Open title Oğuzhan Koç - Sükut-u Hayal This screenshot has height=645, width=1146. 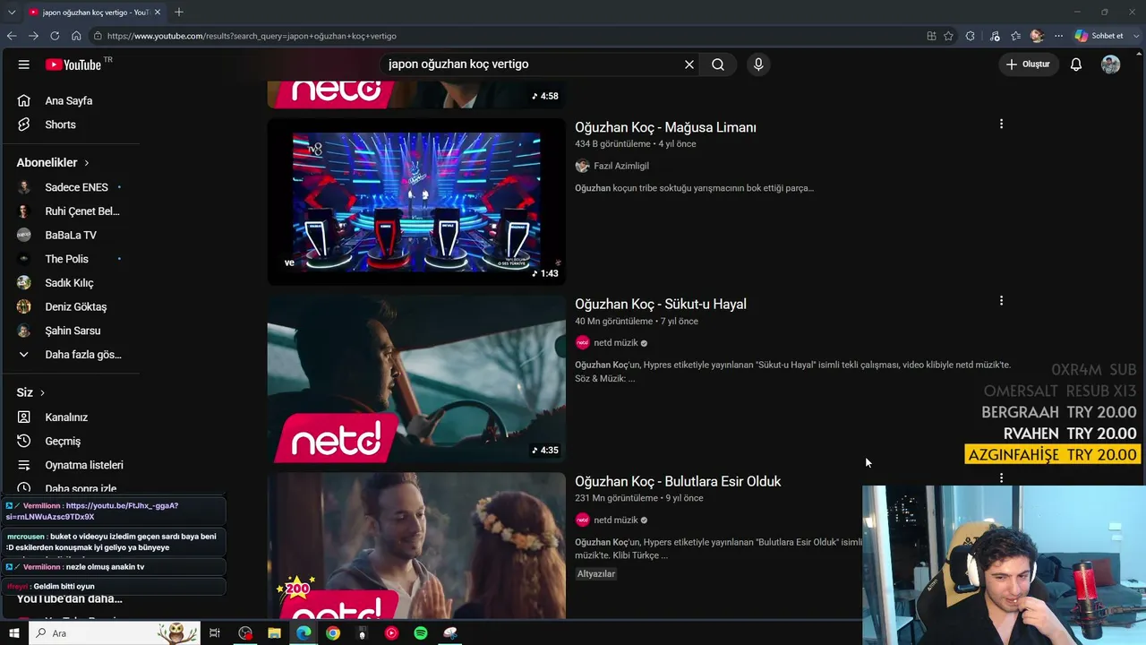[661, 305]
